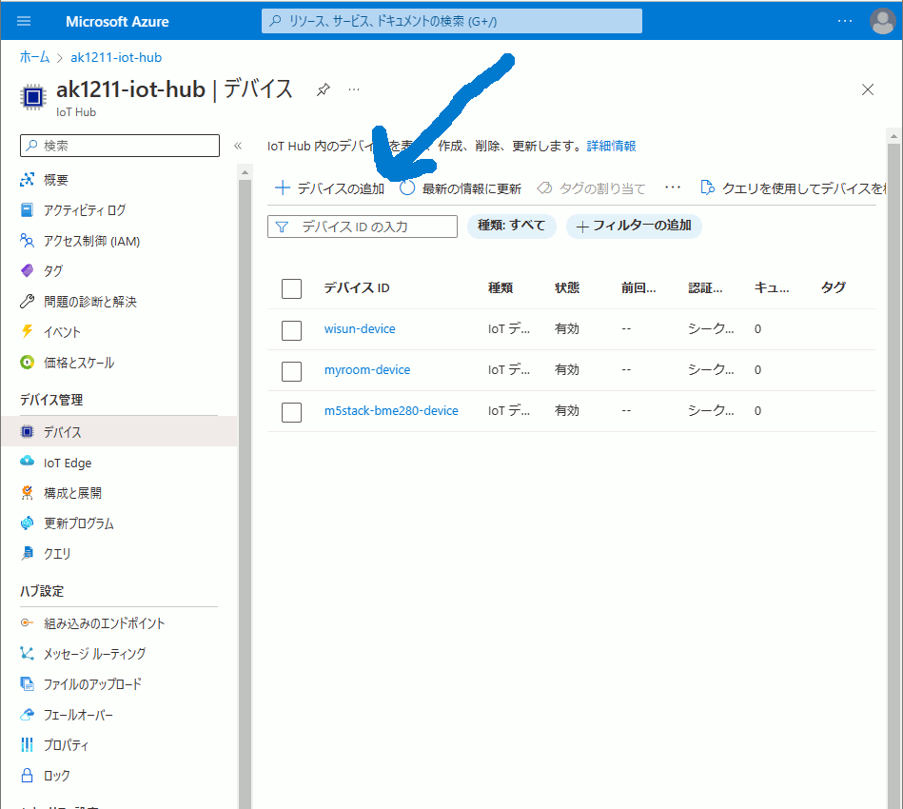Screen dimensions: 903x809
Task: Open アクセス制御 (IAM) menu item
Action: (x=91, y=241)
